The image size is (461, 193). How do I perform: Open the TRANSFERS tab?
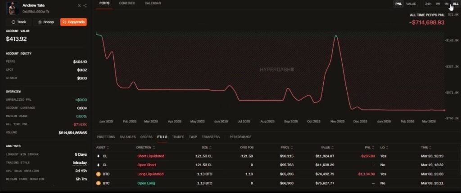211,137
